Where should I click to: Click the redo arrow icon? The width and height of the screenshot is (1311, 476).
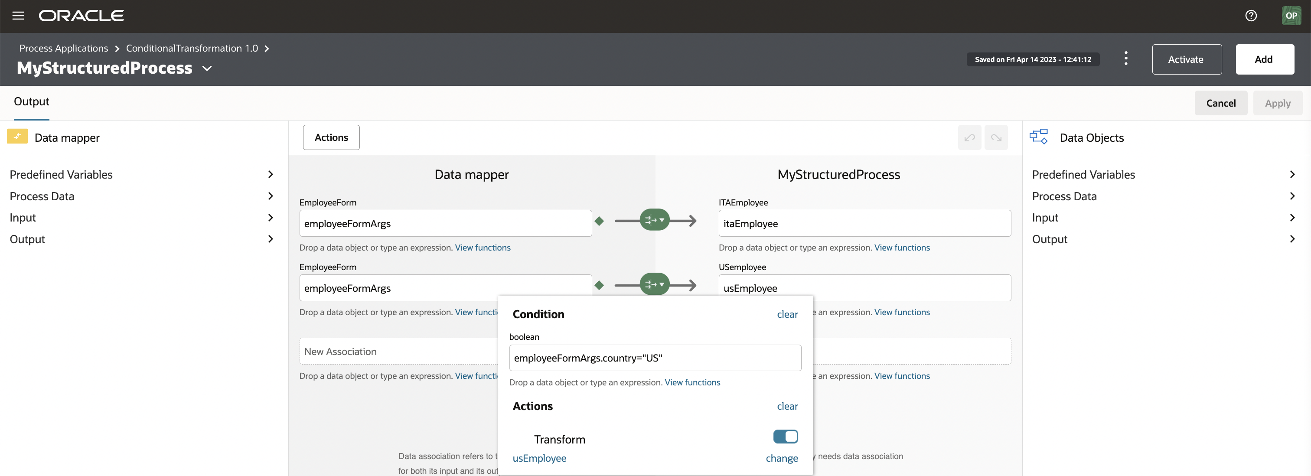(x=996, y=137)
